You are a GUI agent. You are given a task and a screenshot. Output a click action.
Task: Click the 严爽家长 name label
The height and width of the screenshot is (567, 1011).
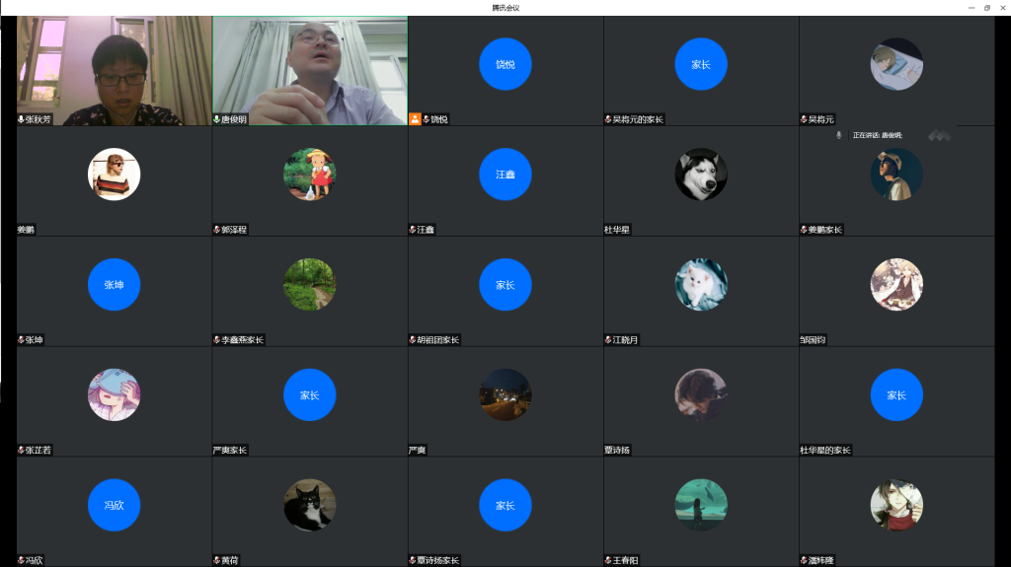[230, 451]
